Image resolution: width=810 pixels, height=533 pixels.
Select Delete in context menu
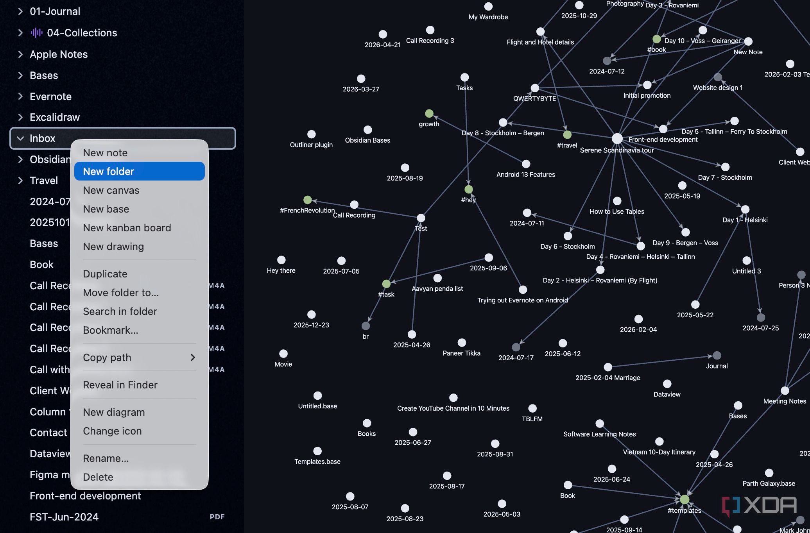pos(140,477)
